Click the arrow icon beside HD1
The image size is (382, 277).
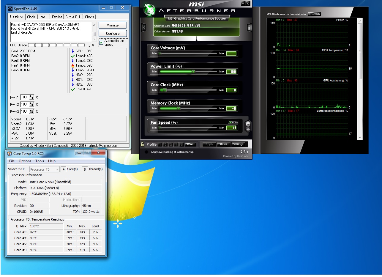(73, 80)
